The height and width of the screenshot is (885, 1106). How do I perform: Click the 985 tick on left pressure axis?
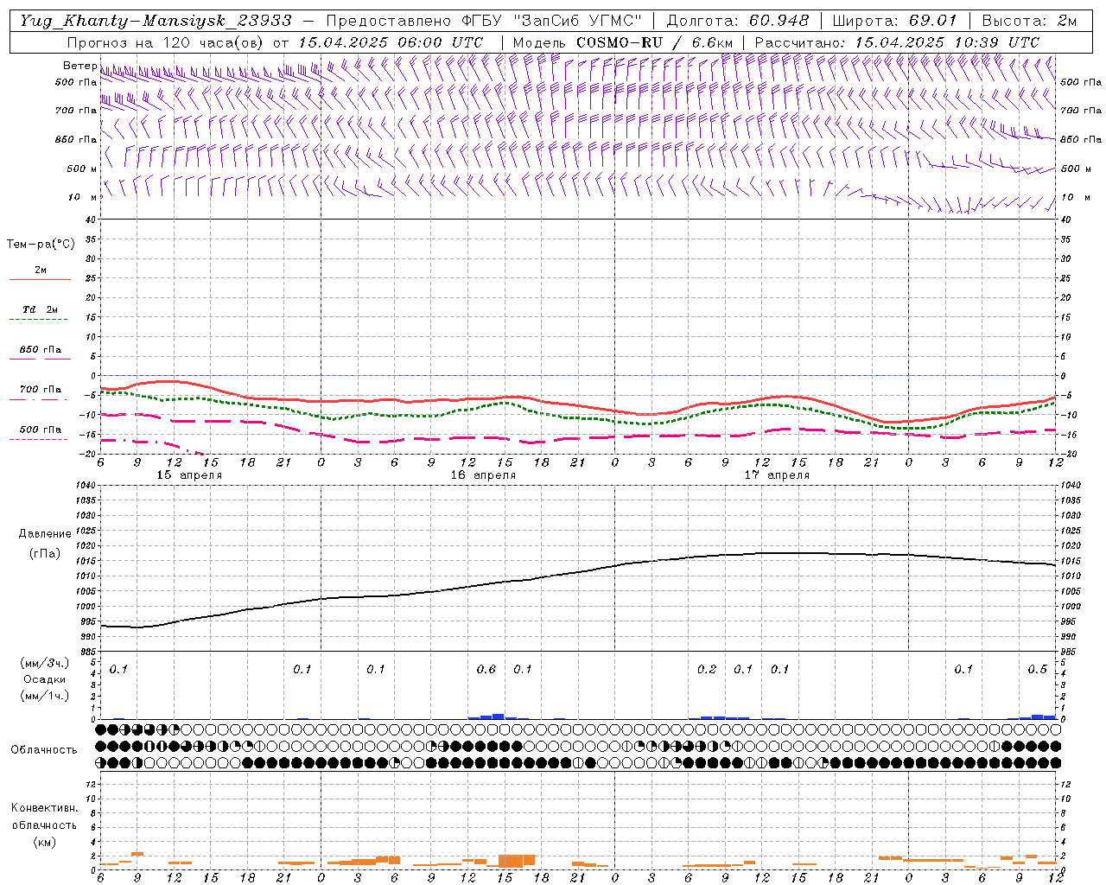tap(87, 652)
